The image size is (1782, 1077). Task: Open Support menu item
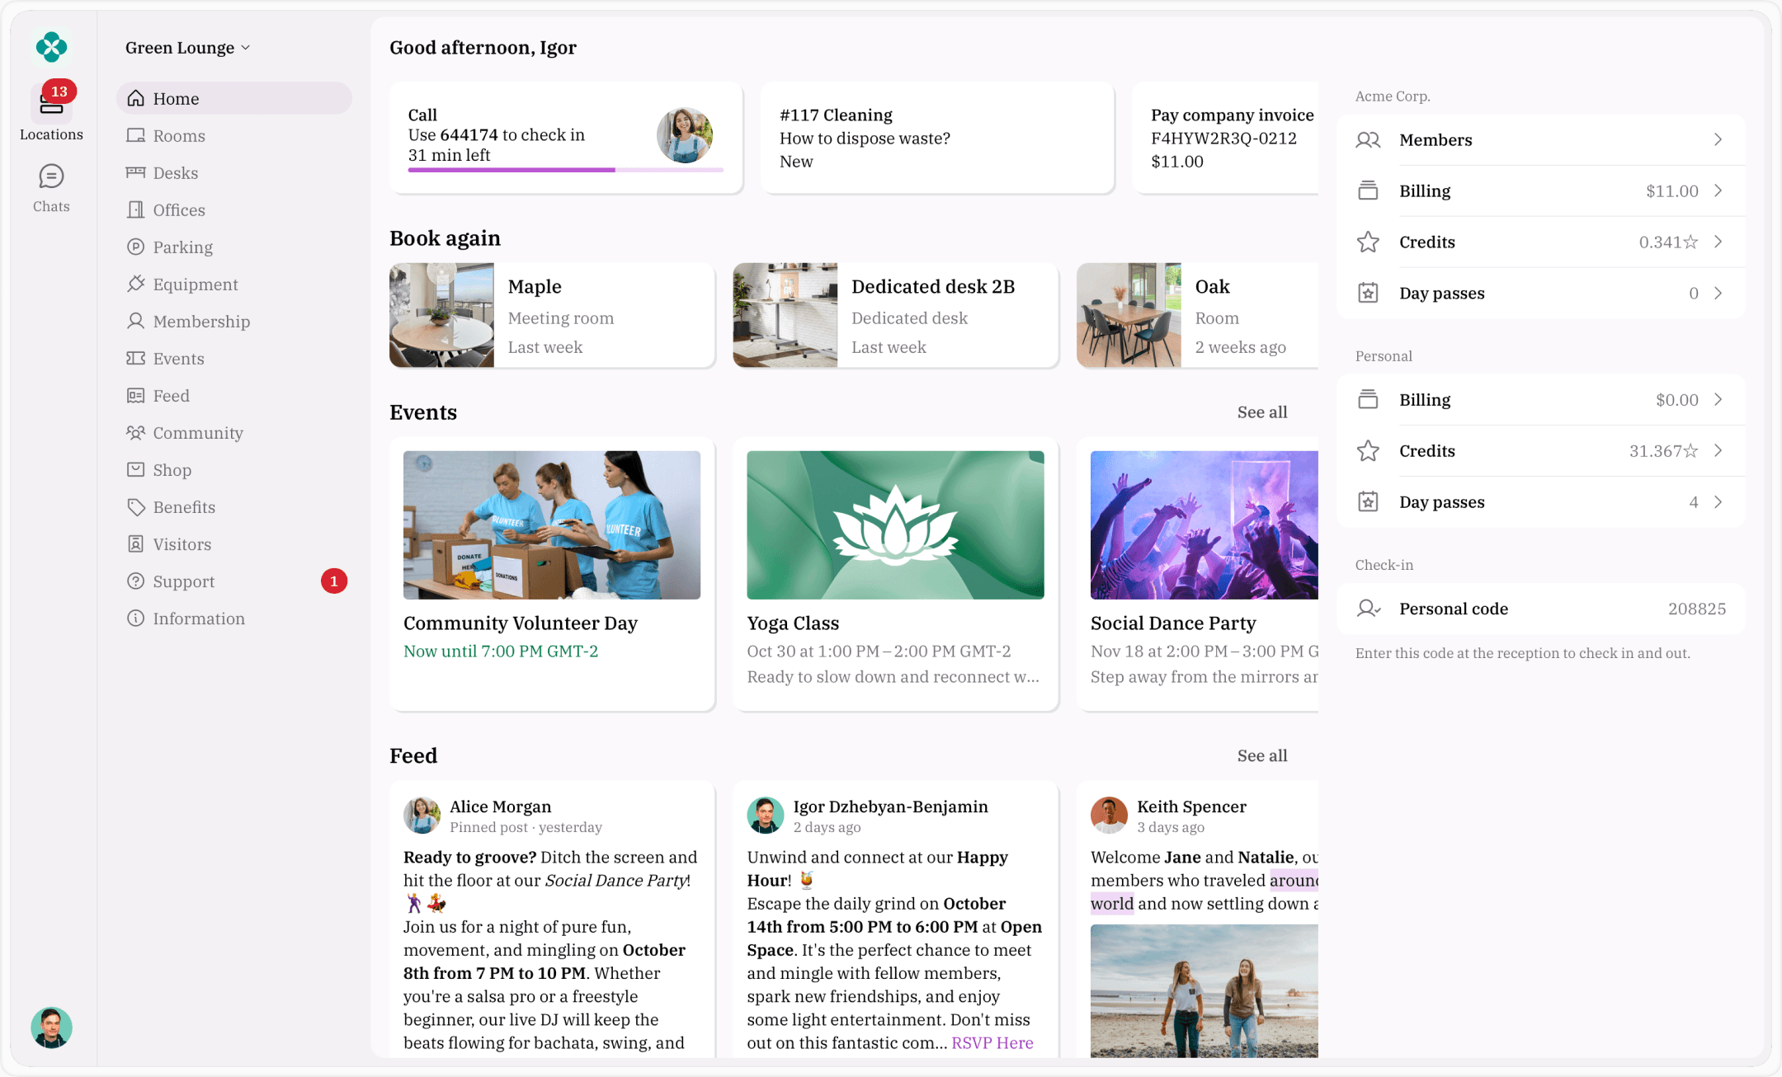pyautogui.click(x=234, y=581)
